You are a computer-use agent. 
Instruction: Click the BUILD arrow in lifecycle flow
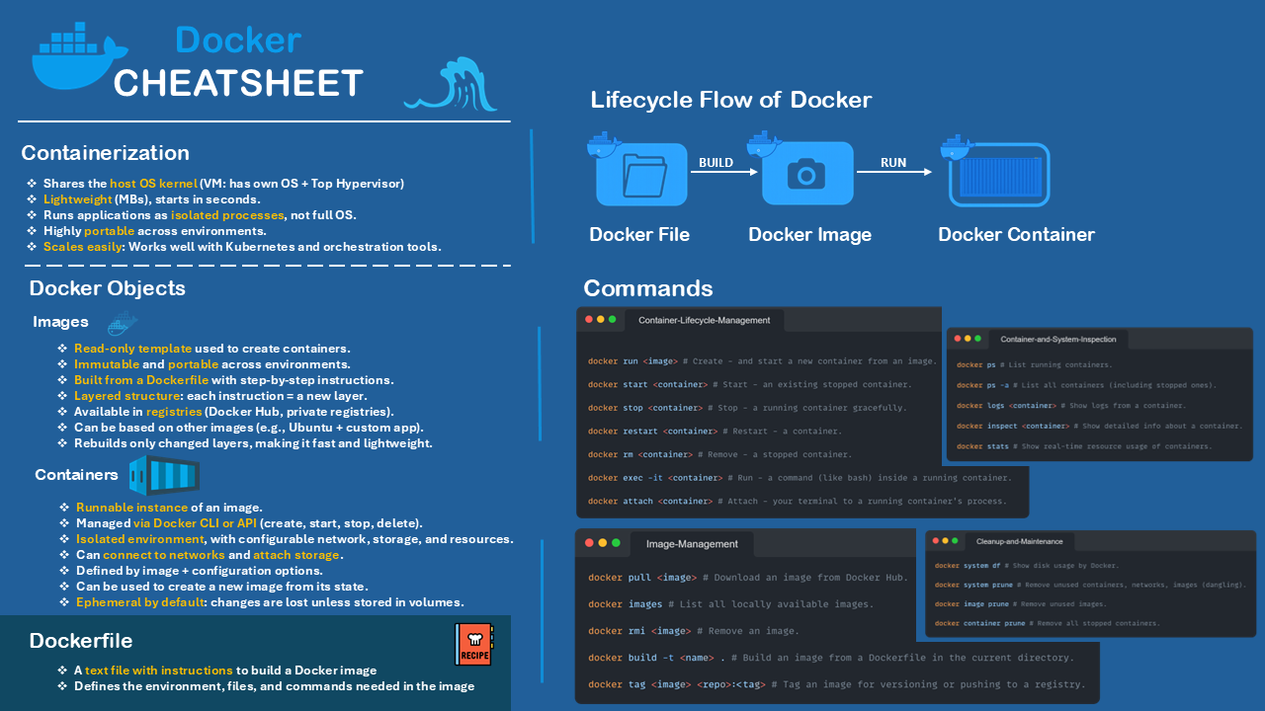pyautogui.click(x=722, y=172)
